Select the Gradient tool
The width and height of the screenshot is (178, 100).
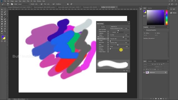click(x=5, y=22)
